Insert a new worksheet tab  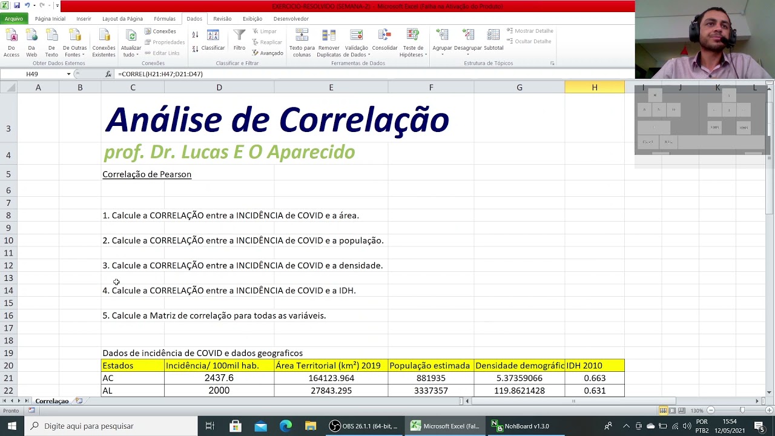[x=79, y=401]
